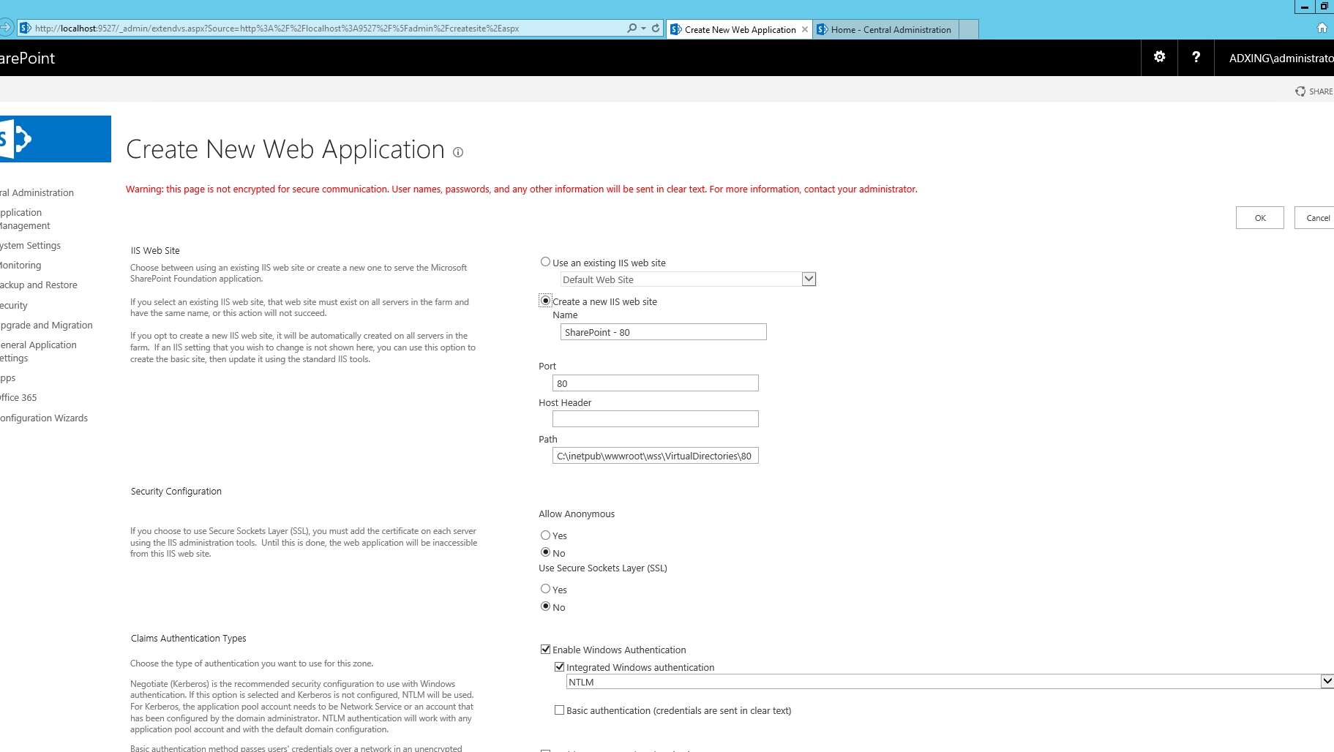Open Application Management in the sidebar
This screenshot has height=752, width=1334.
pyautogui.click(x=25, y=219)
